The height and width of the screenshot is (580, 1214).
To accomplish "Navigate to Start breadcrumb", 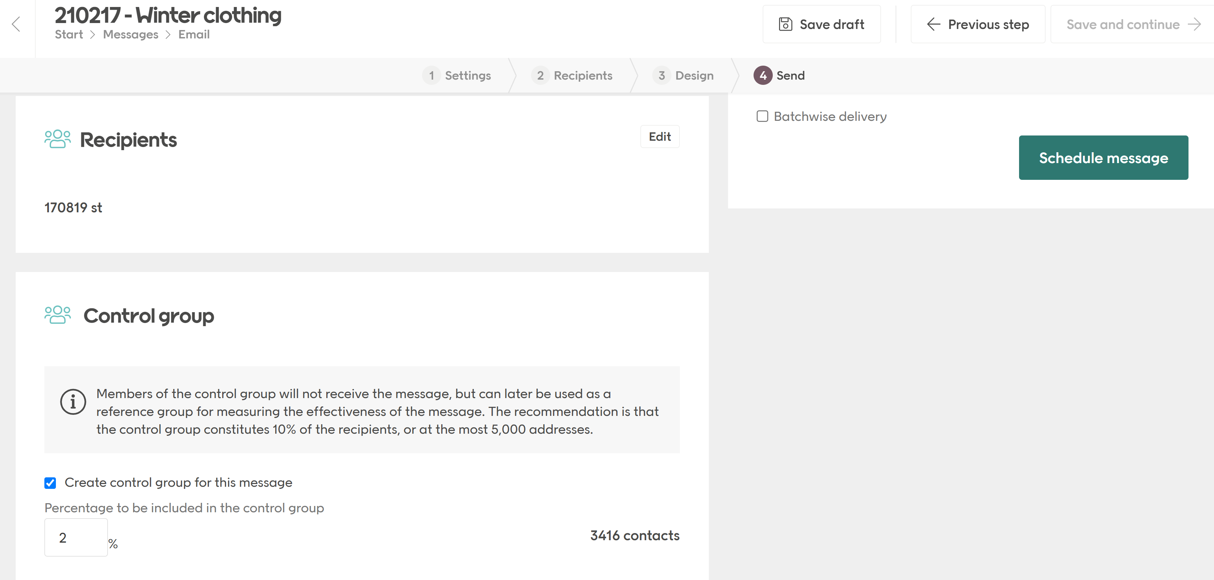I will pyautogui.click(x=69, y=34).
